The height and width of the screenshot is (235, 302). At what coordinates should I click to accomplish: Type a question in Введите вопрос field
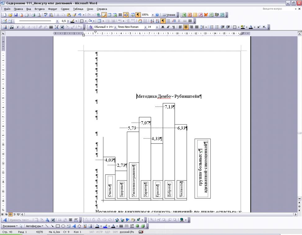(x=276, y=9)
